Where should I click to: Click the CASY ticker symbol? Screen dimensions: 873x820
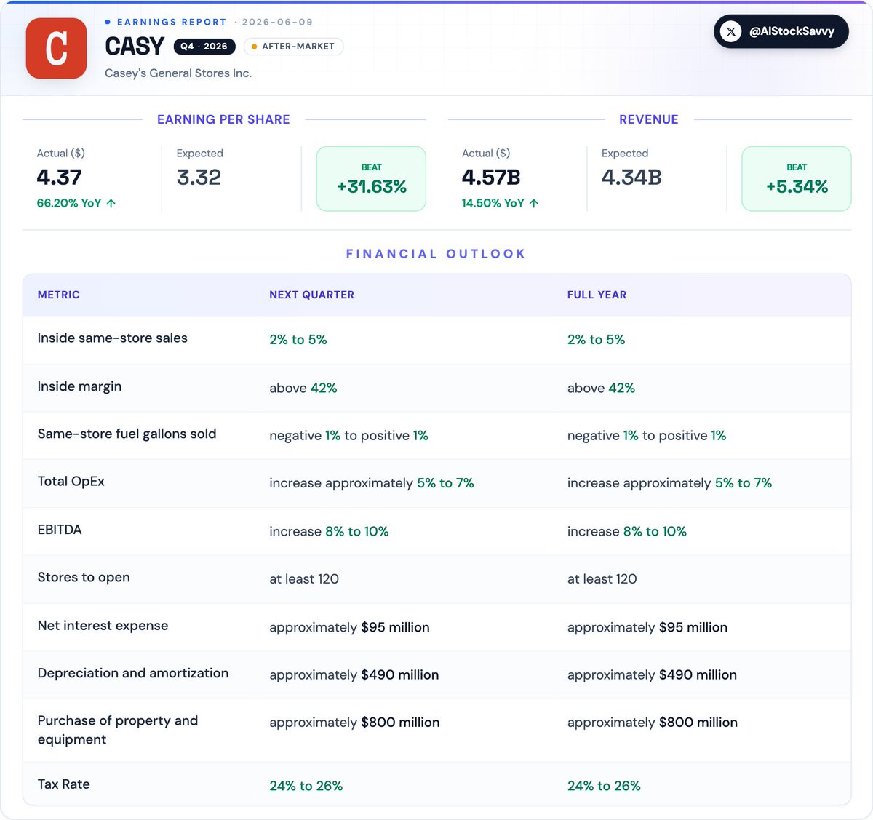click(x=135, y=47)
